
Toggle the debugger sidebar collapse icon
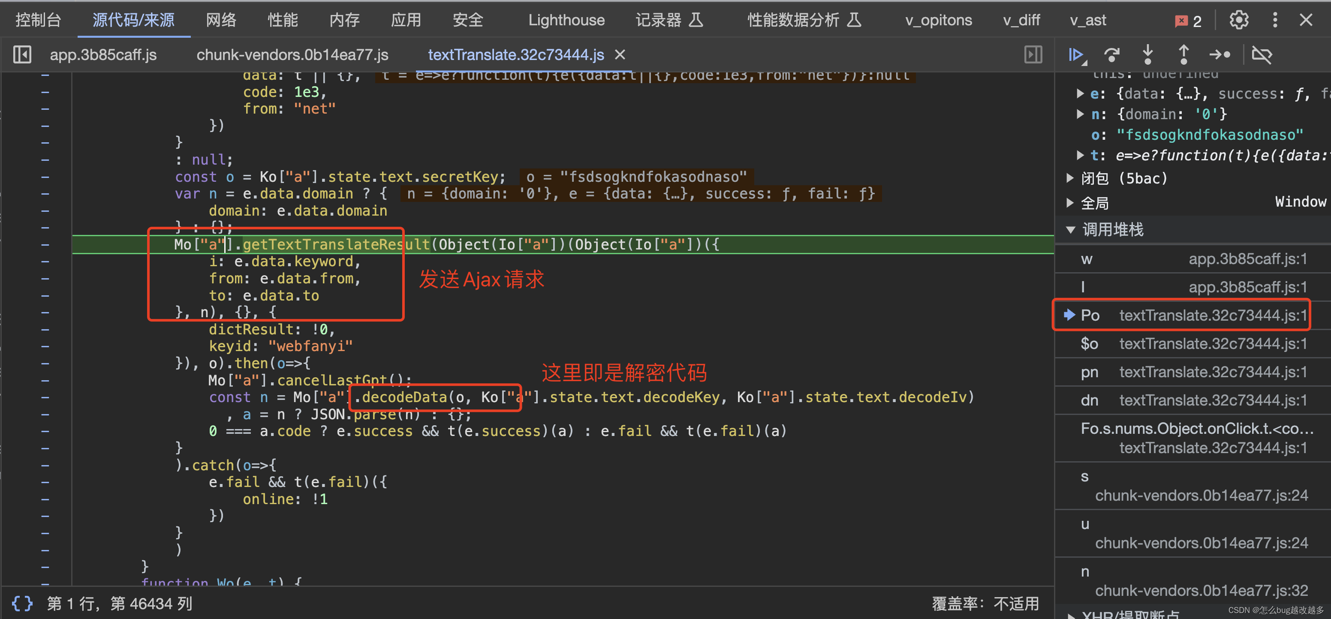[x=1033, y=55]
